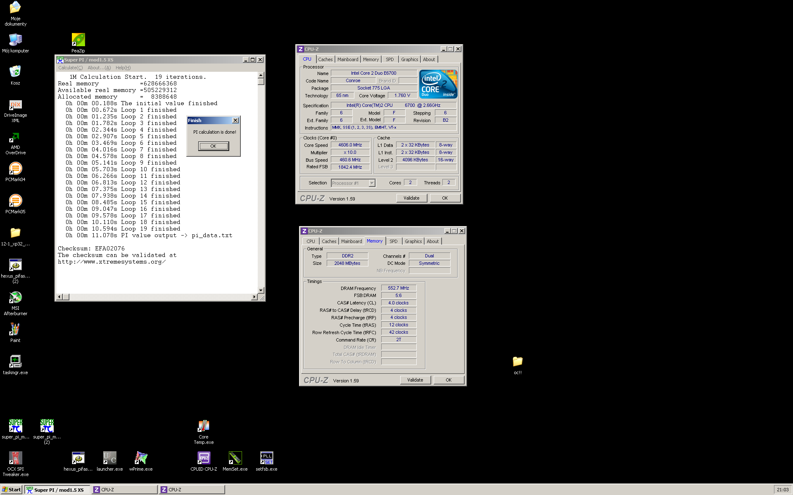The width and height of the screenshot is (793, 495).
Task: Click the Command Rate value 2T
Action: click(399, 339)
